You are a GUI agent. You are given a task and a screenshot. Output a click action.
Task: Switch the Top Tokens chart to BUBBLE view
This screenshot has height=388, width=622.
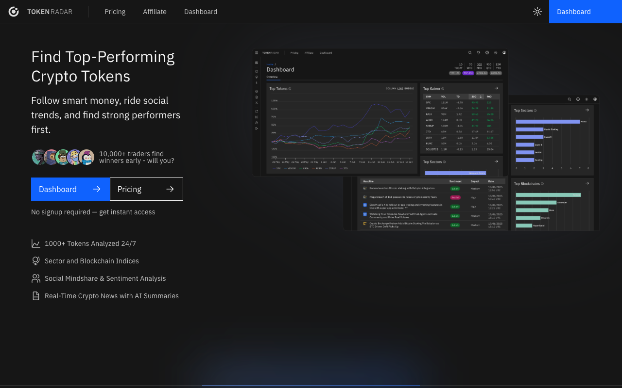[x=409, y=88]
